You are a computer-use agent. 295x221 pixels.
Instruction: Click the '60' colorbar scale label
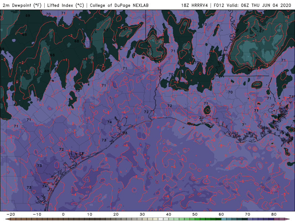(x=221, y=214)
